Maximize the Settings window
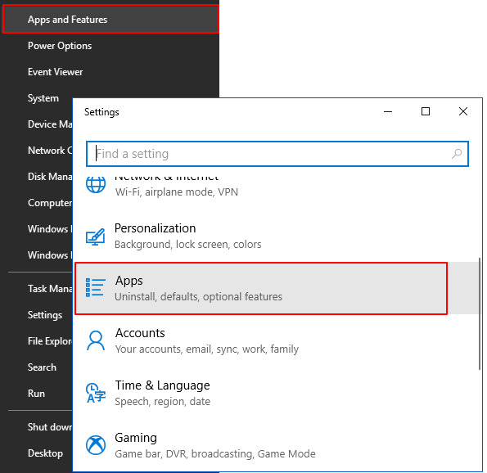The width and height of the screenshot is (487, 473). pos(426,111)
